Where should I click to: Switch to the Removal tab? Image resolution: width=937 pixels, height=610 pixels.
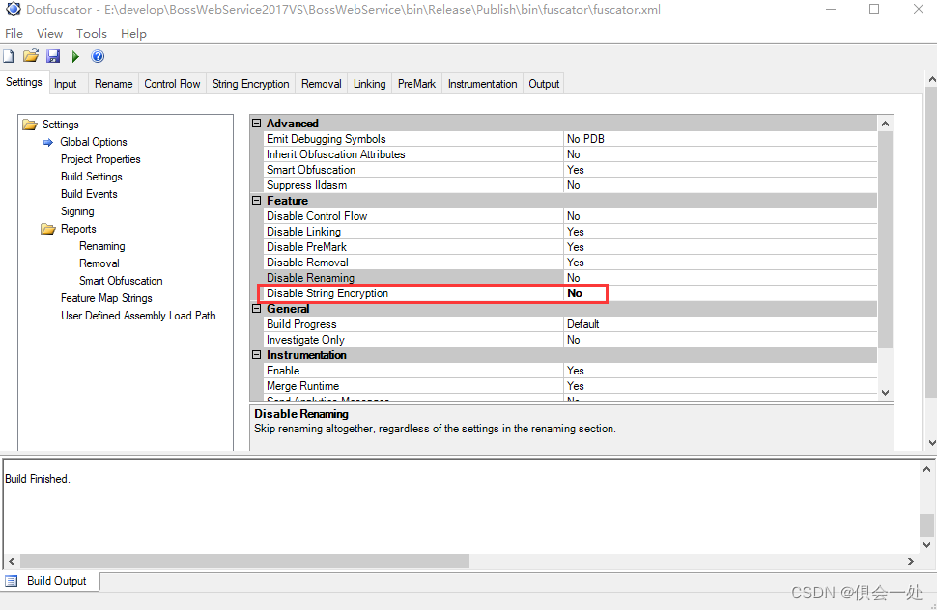(321, 84)
